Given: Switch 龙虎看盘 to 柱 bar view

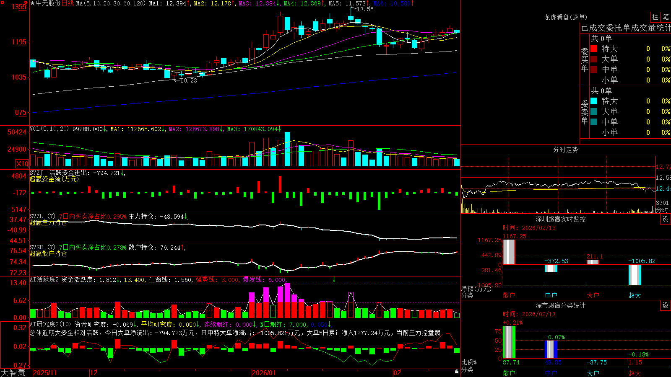Looking at the screenshot, I should pos(655,17).
